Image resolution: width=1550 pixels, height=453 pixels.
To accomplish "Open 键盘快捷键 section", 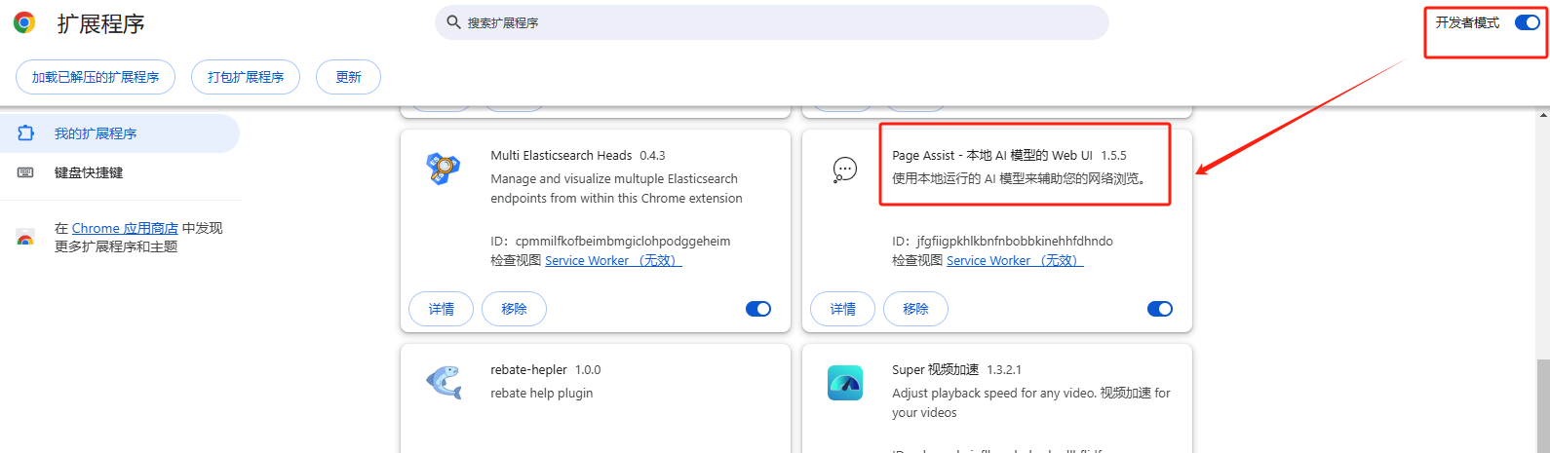I will point(119,172).
